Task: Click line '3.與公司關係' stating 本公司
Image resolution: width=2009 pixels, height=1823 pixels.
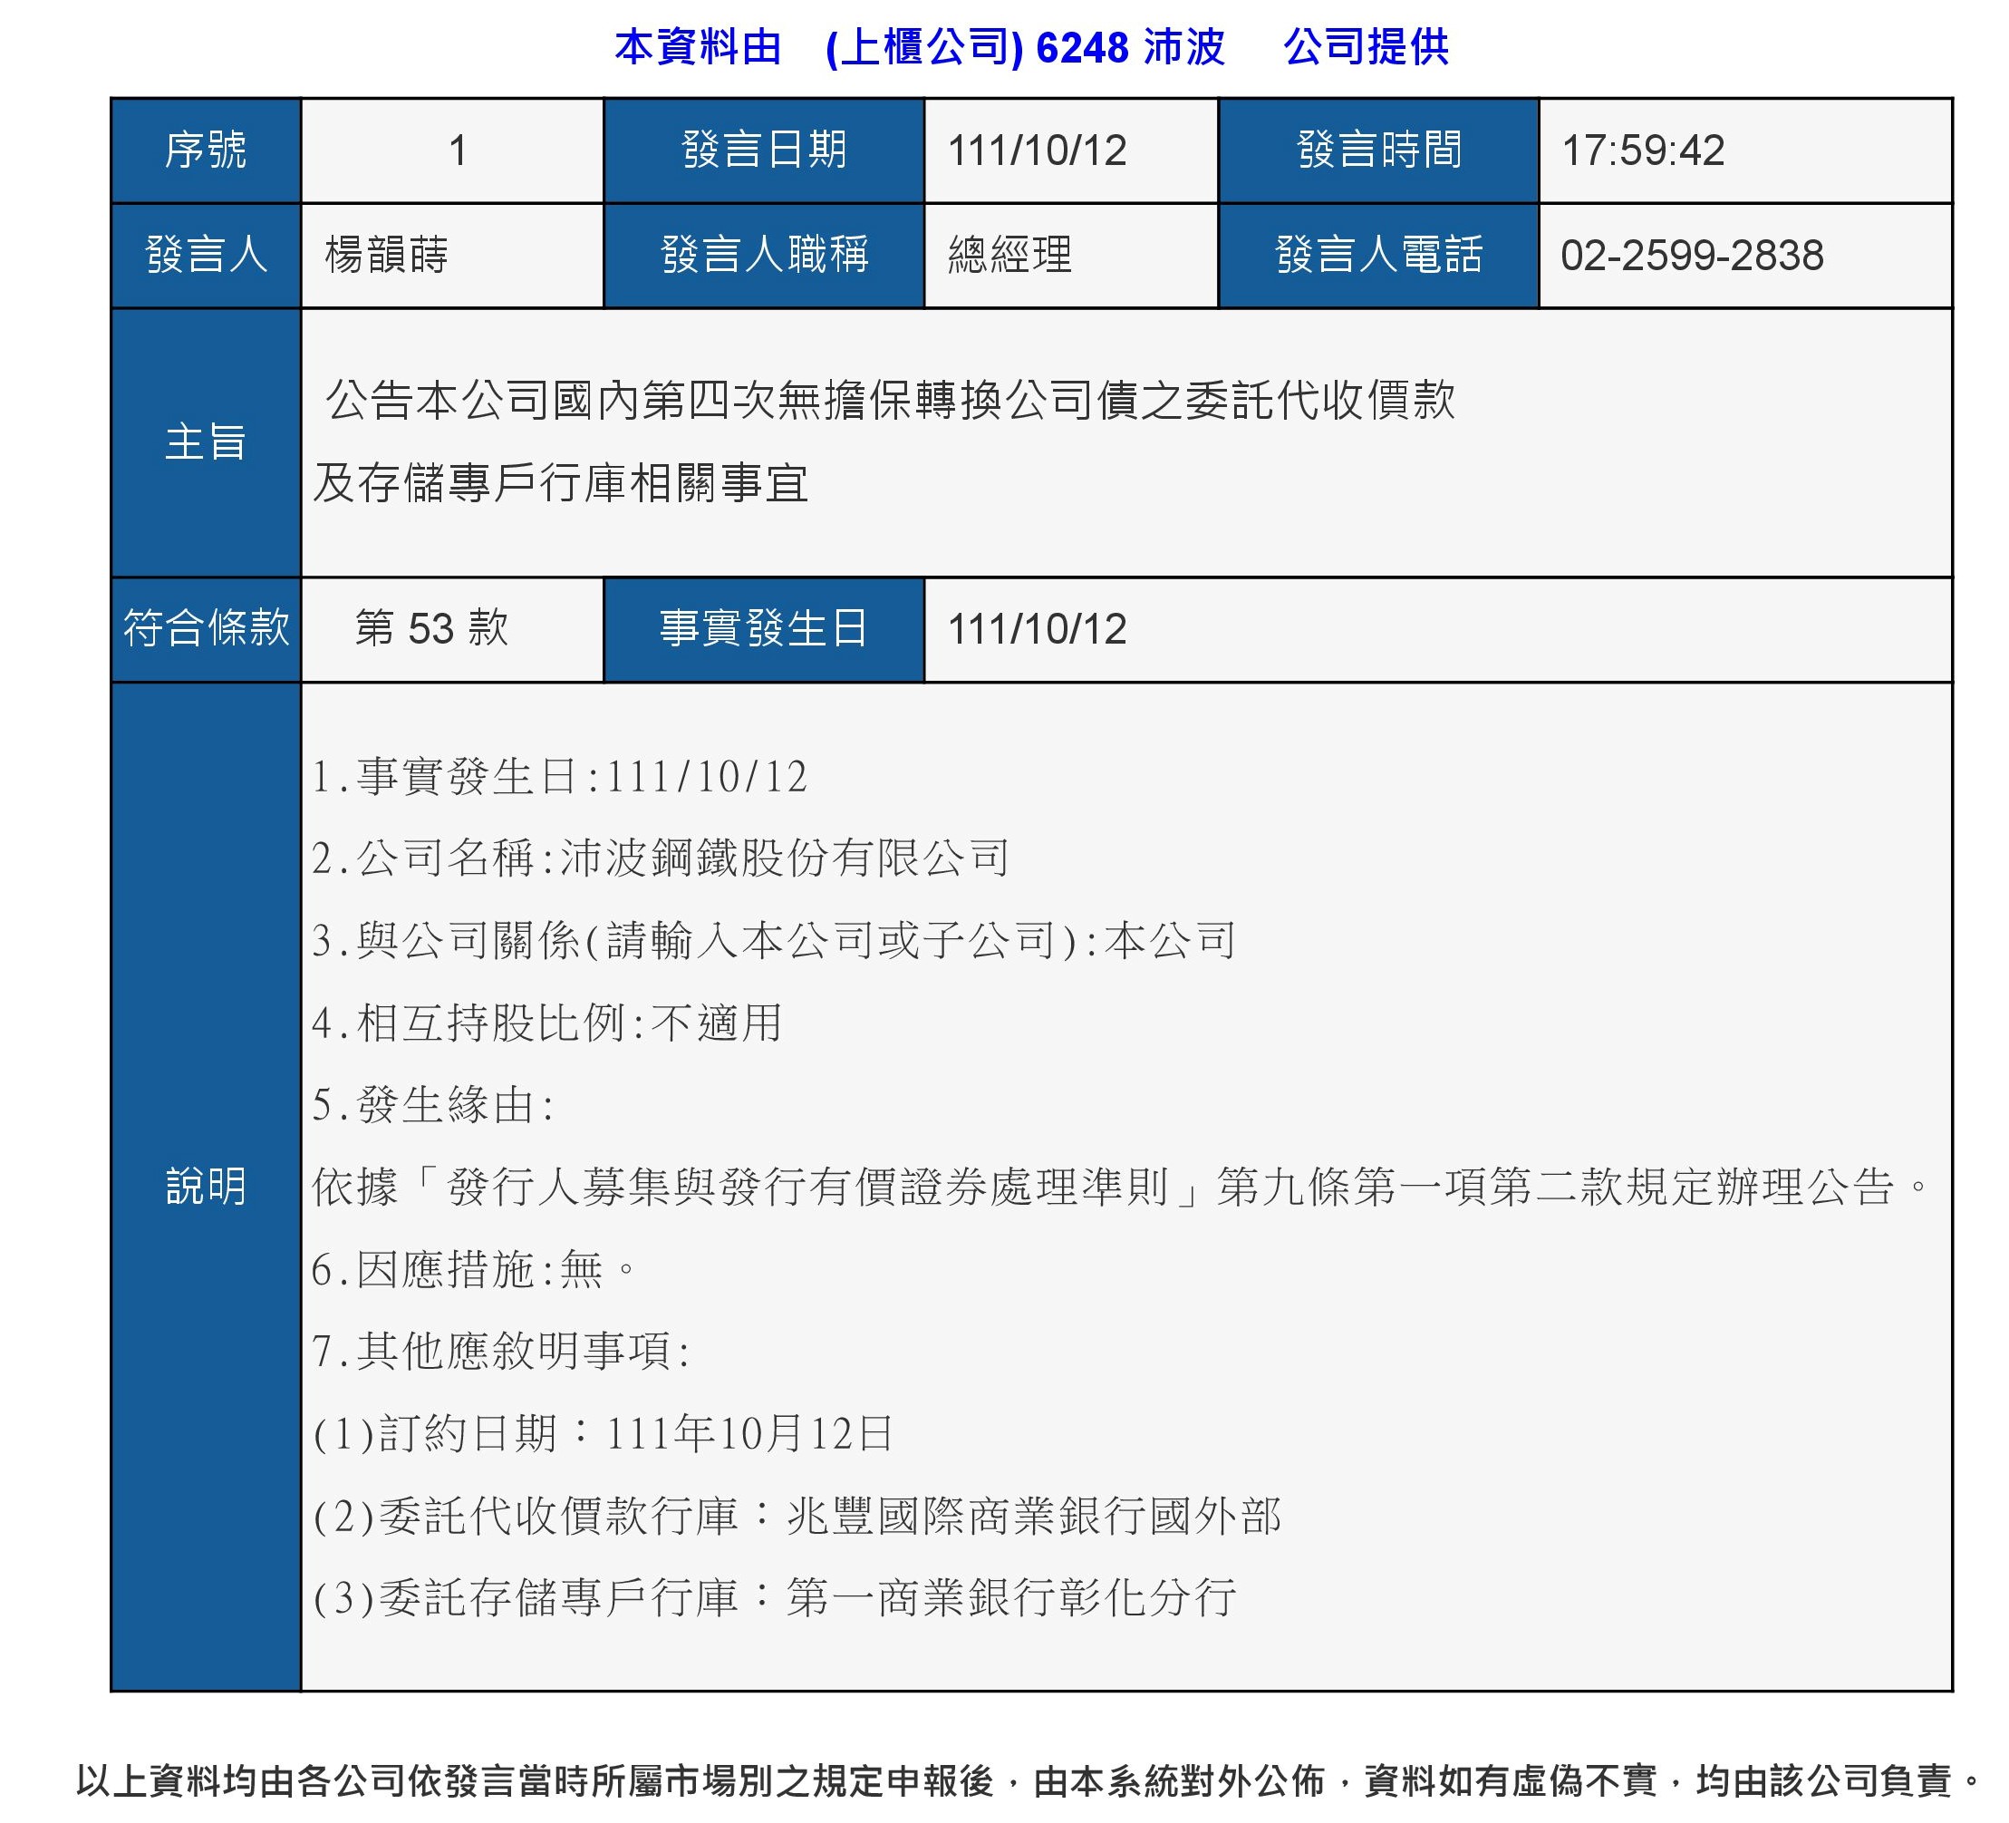Action: click(774, 941)
